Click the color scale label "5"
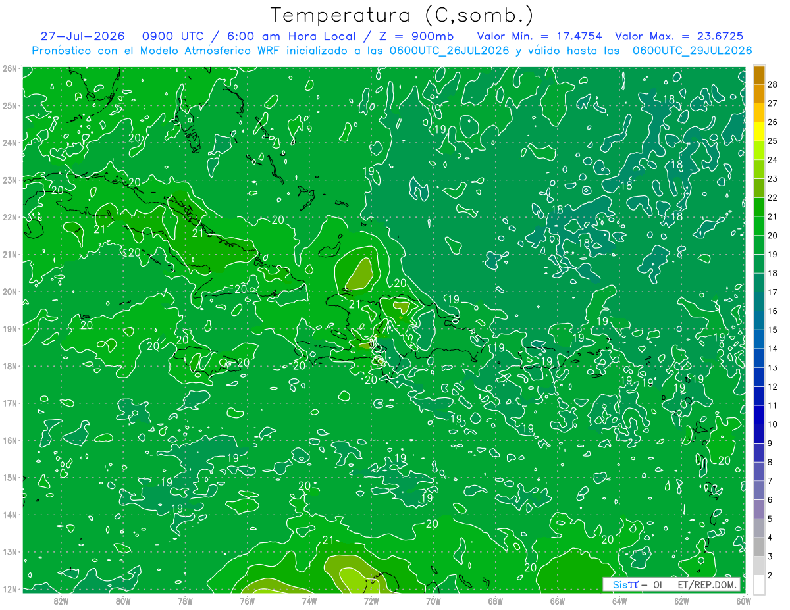 pyautogui.click(x=770, y=519)
